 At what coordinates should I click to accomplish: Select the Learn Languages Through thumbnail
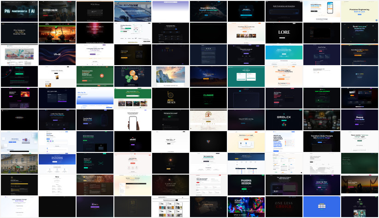point(19,207)
